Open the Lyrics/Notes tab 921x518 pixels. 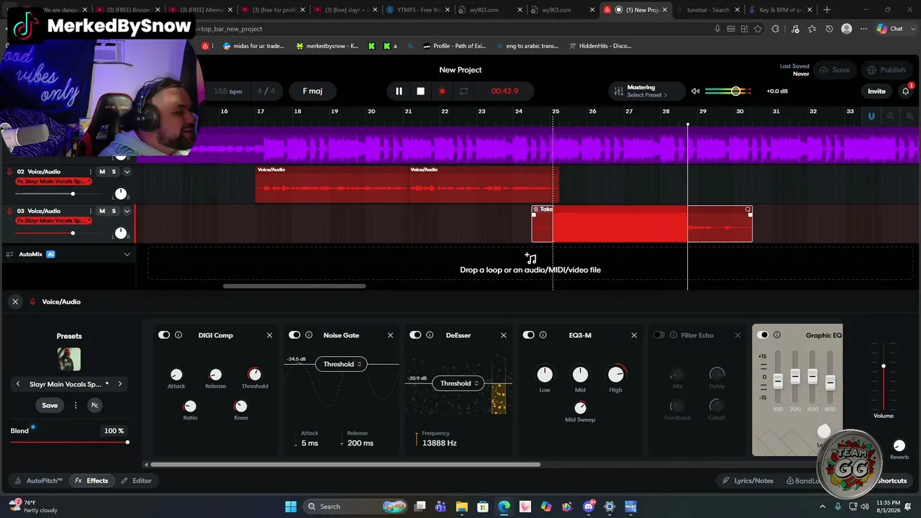click(x=748, y=481)
